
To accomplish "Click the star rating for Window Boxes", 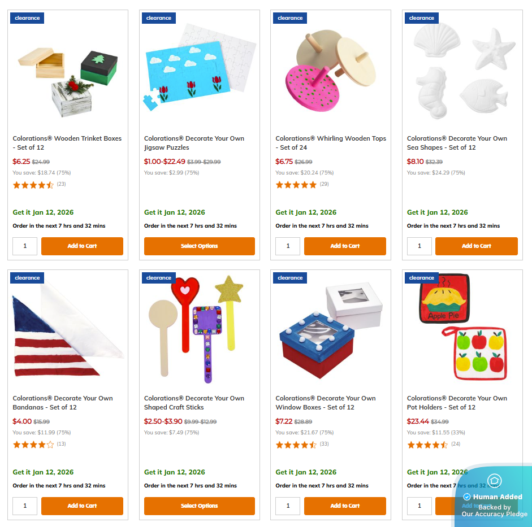I will pos(296,445).
